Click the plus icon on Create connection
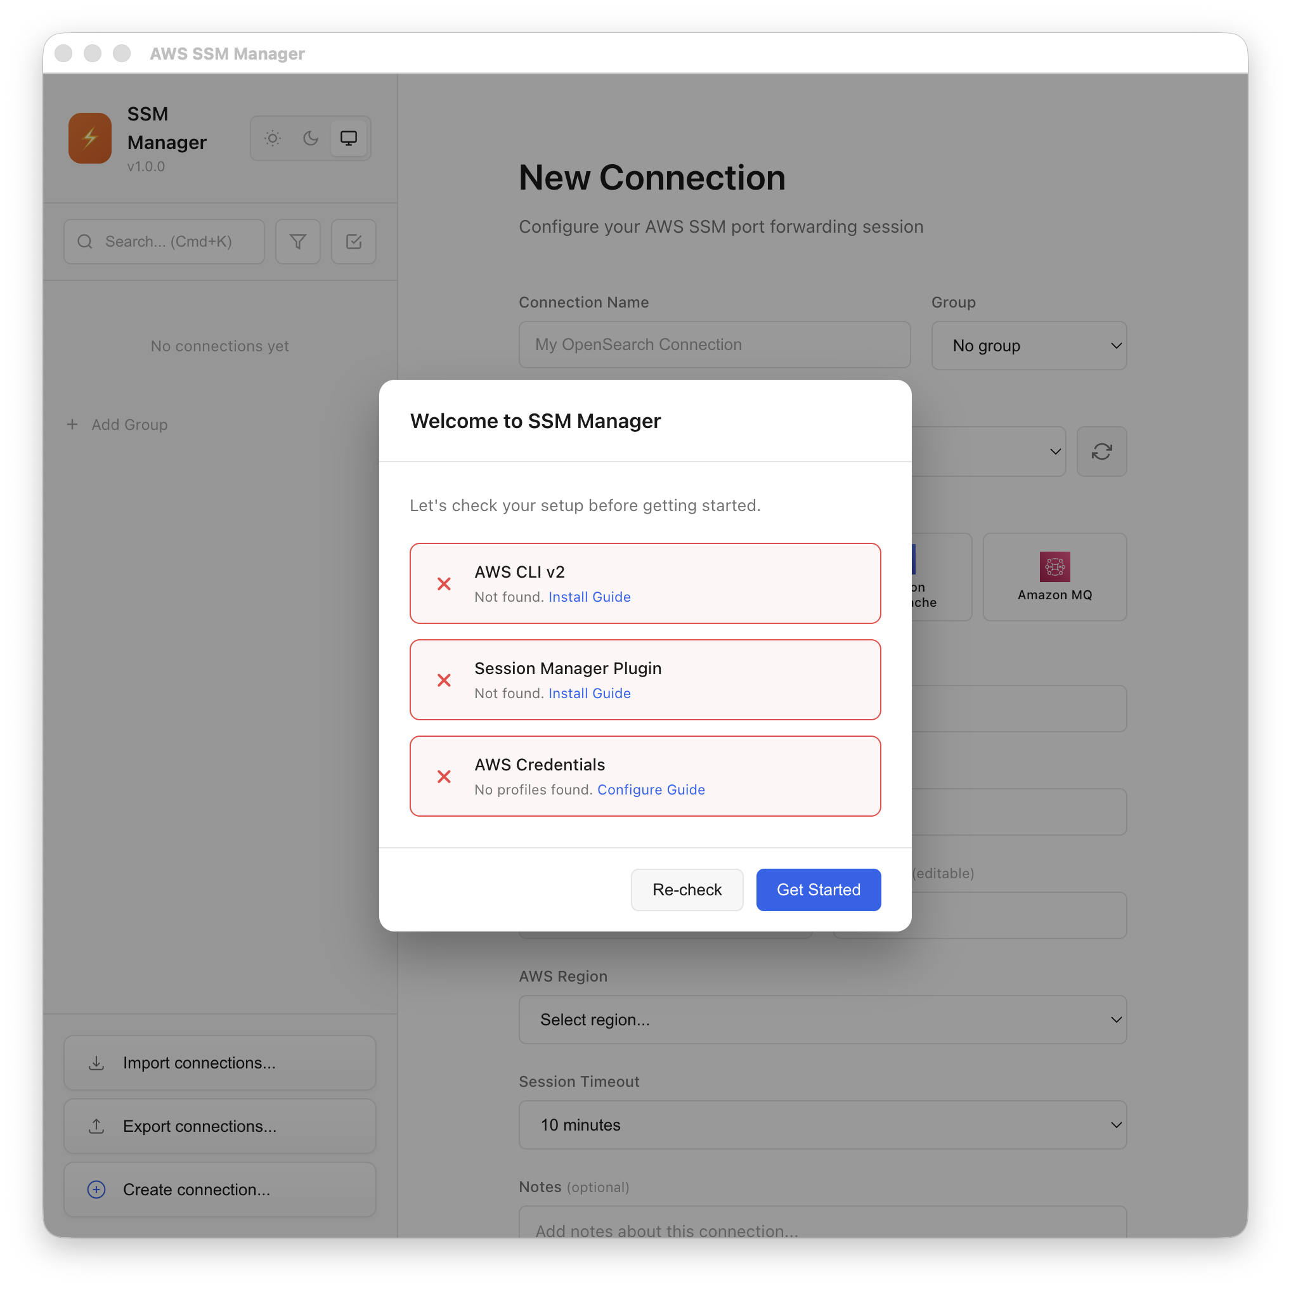The height and width of the screenshot is (1291, 1291). [96, 1190]
